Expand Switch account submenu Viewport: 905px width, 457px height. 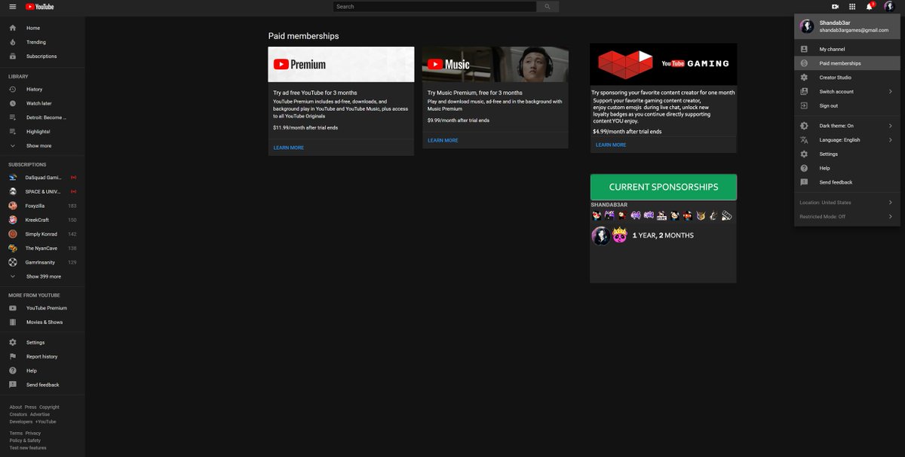pyautogui.click(x=847, y=92)
